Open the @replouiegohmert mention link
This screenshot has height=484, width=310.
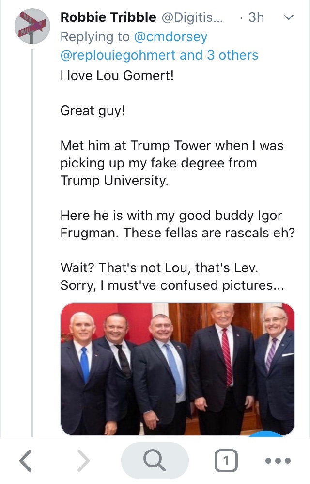pyautogui.click(x=118, y=55)
